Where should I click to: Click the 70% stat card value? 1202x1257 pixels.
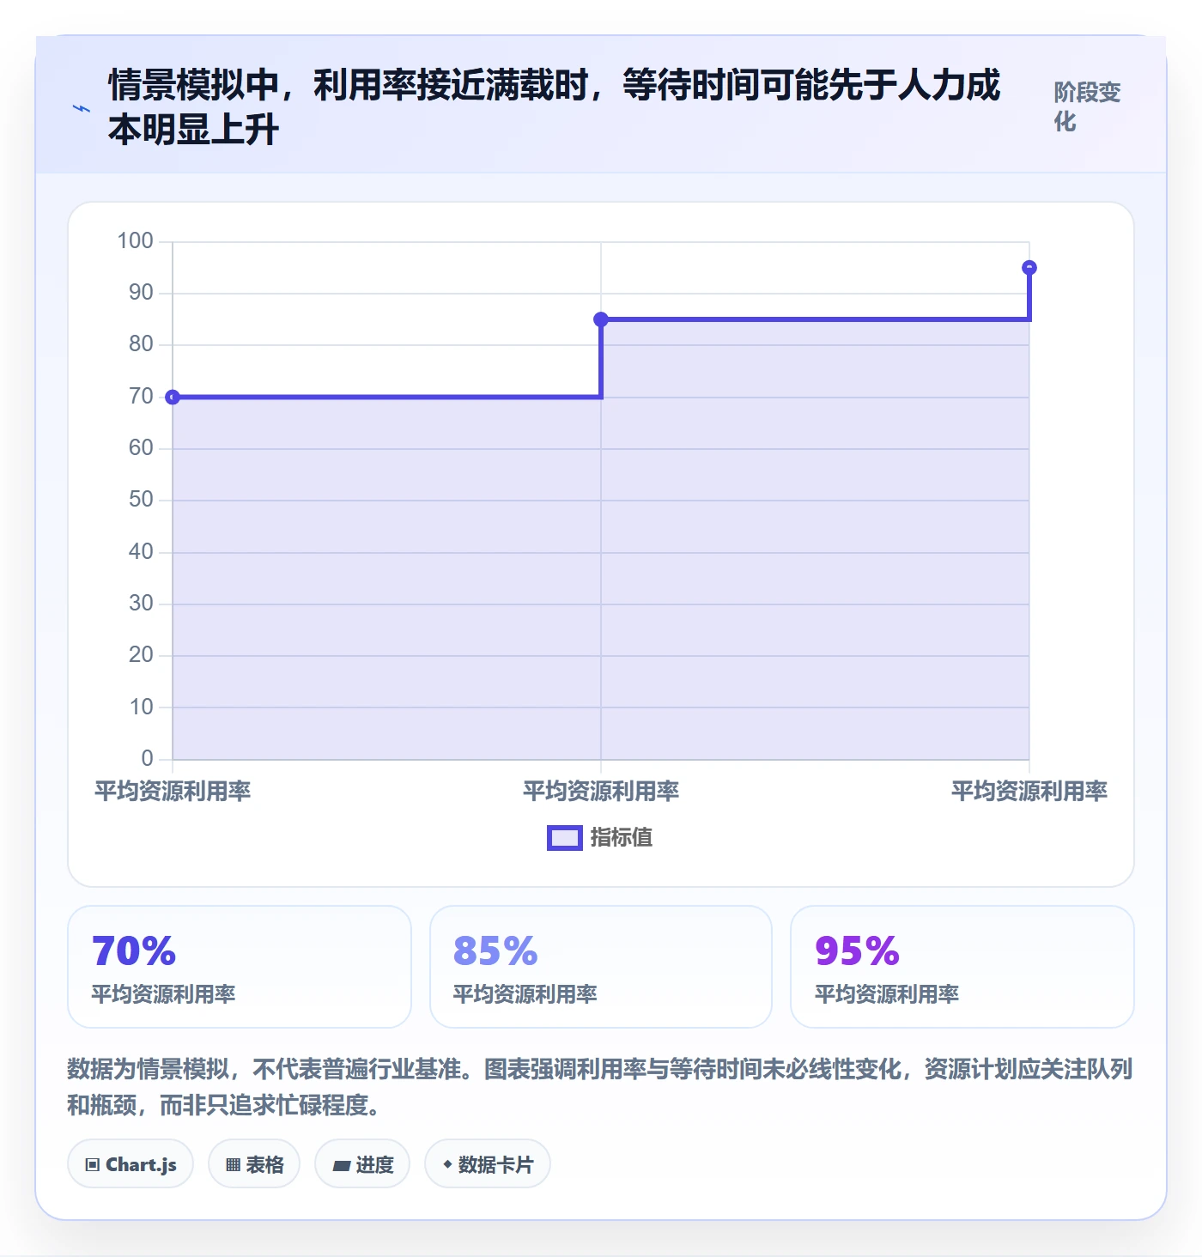[134, 951]
